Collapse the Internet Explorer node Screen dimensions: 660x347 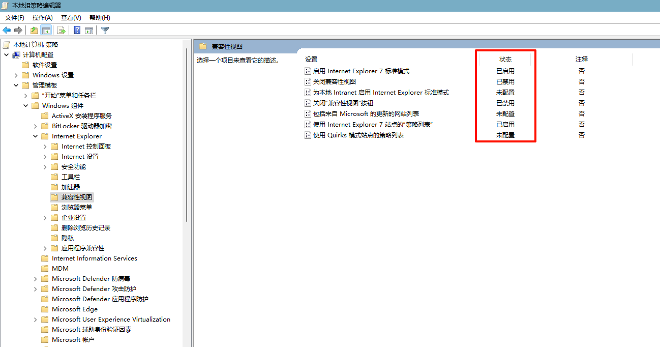pyautogui.click(x=35, y=136)
